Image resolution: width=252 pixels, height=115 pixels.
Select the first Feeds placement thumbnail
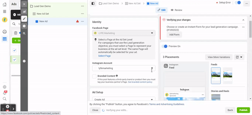pos(216,76)
